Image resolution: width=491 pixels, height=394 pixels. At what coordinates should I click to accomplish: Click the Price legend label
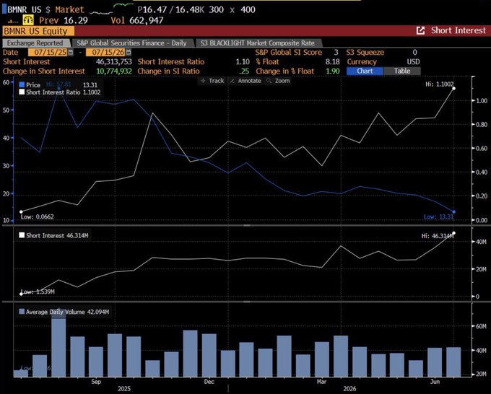coord(33,85)
